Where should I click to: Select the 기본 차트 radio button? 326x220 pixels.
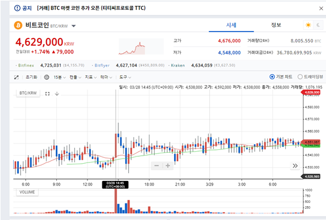click(x=272, y=77)
